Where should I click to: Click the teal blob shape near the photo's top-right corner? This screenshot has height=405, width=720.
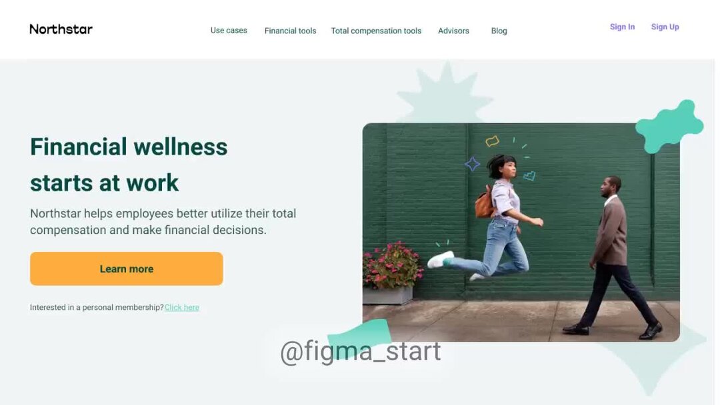tap(669, 127)
